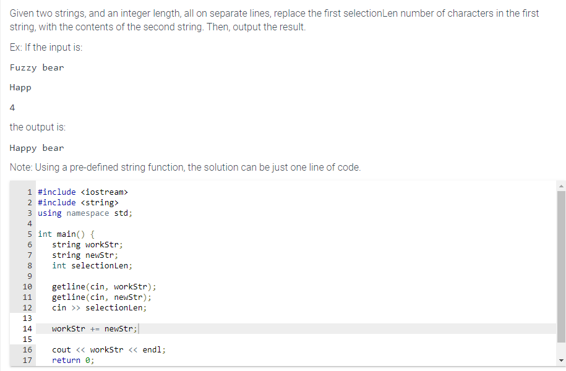Click 'getline(cin, workStr);' on line 10
The width and height of the screenshot is (566, 371).
pyautogui.click(x=105, y=286)
